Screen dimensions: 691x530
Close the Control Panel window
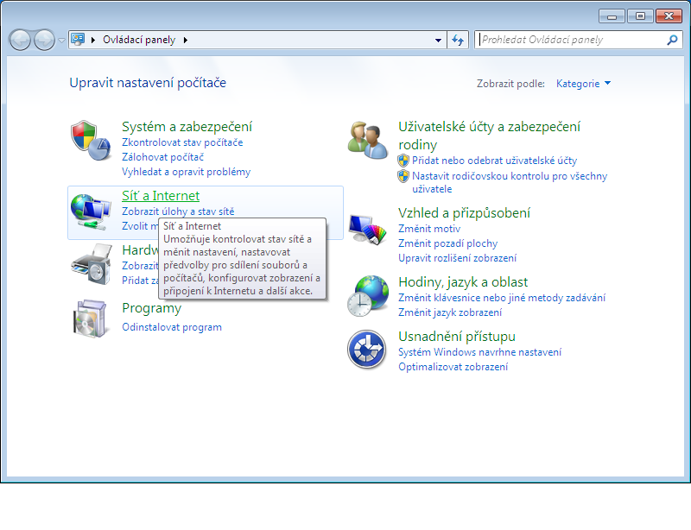pos(669,16)
